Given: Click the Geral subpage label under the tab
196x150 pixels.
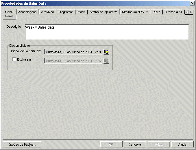Looking at the screenshot, I should (9, 16).
